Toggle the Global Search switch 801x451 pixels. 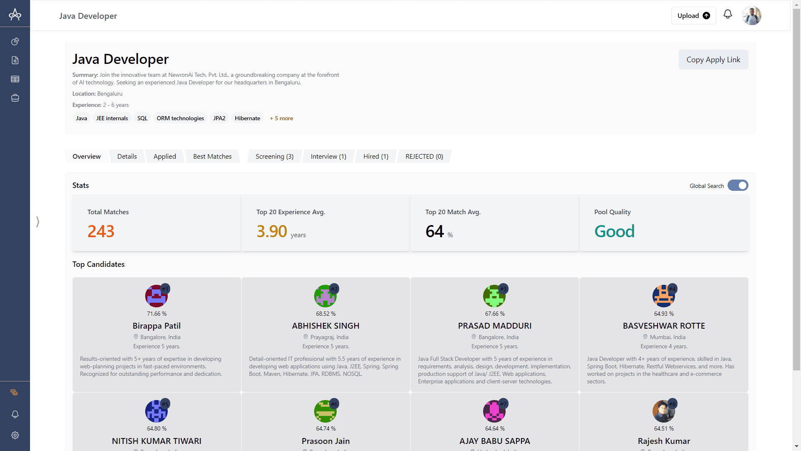(x=738, y=185)
